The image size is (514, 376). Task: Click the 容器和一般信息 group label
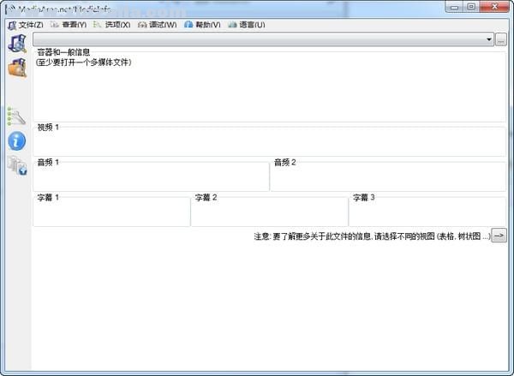(x=63, y=52)
